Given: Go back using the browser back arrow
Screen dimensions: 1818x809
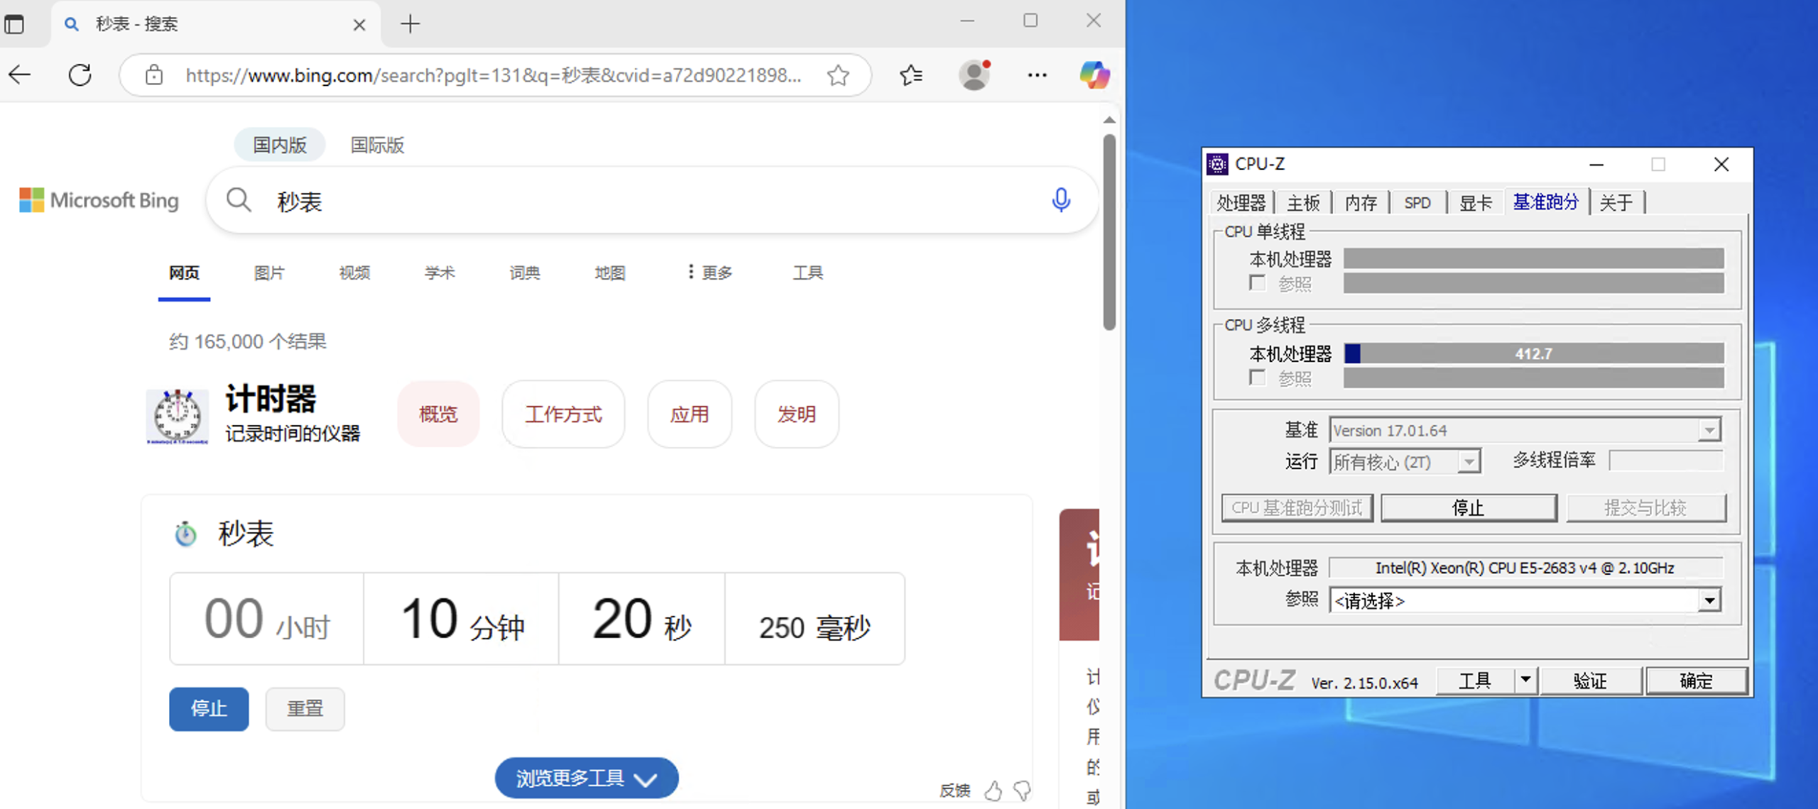Looking at the screenshot, I should (x=20, y=75).
